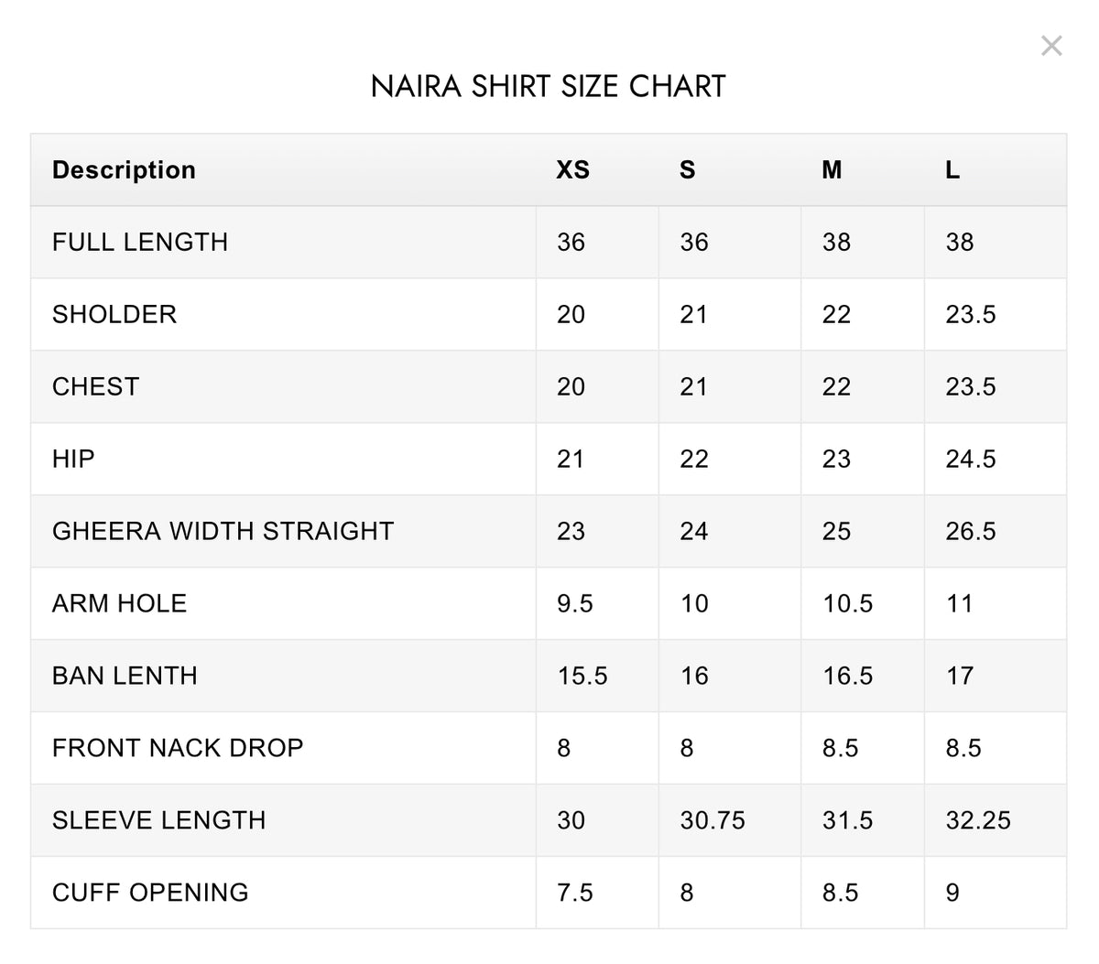Click the ARM HOLE row label

tap(119, 603)
